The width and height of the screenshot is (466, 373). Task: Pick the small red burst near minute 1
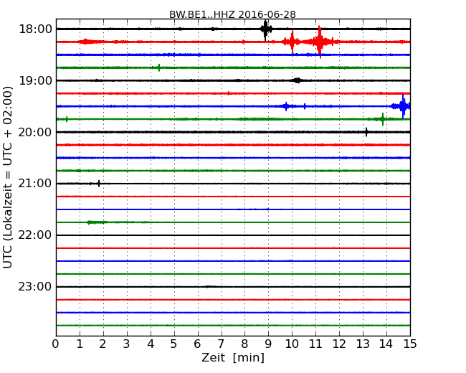click(85, 42)
